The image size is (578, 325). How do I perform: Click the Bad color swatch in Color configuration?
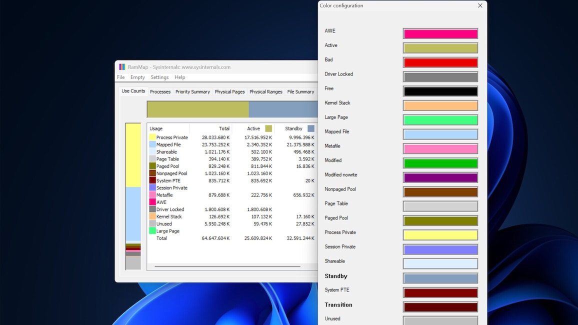[440, 62]
